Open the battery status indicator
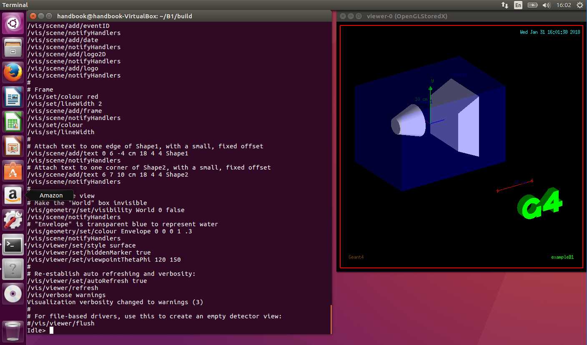The width and height of the screenshot is (587, 345). pos(532,5)
